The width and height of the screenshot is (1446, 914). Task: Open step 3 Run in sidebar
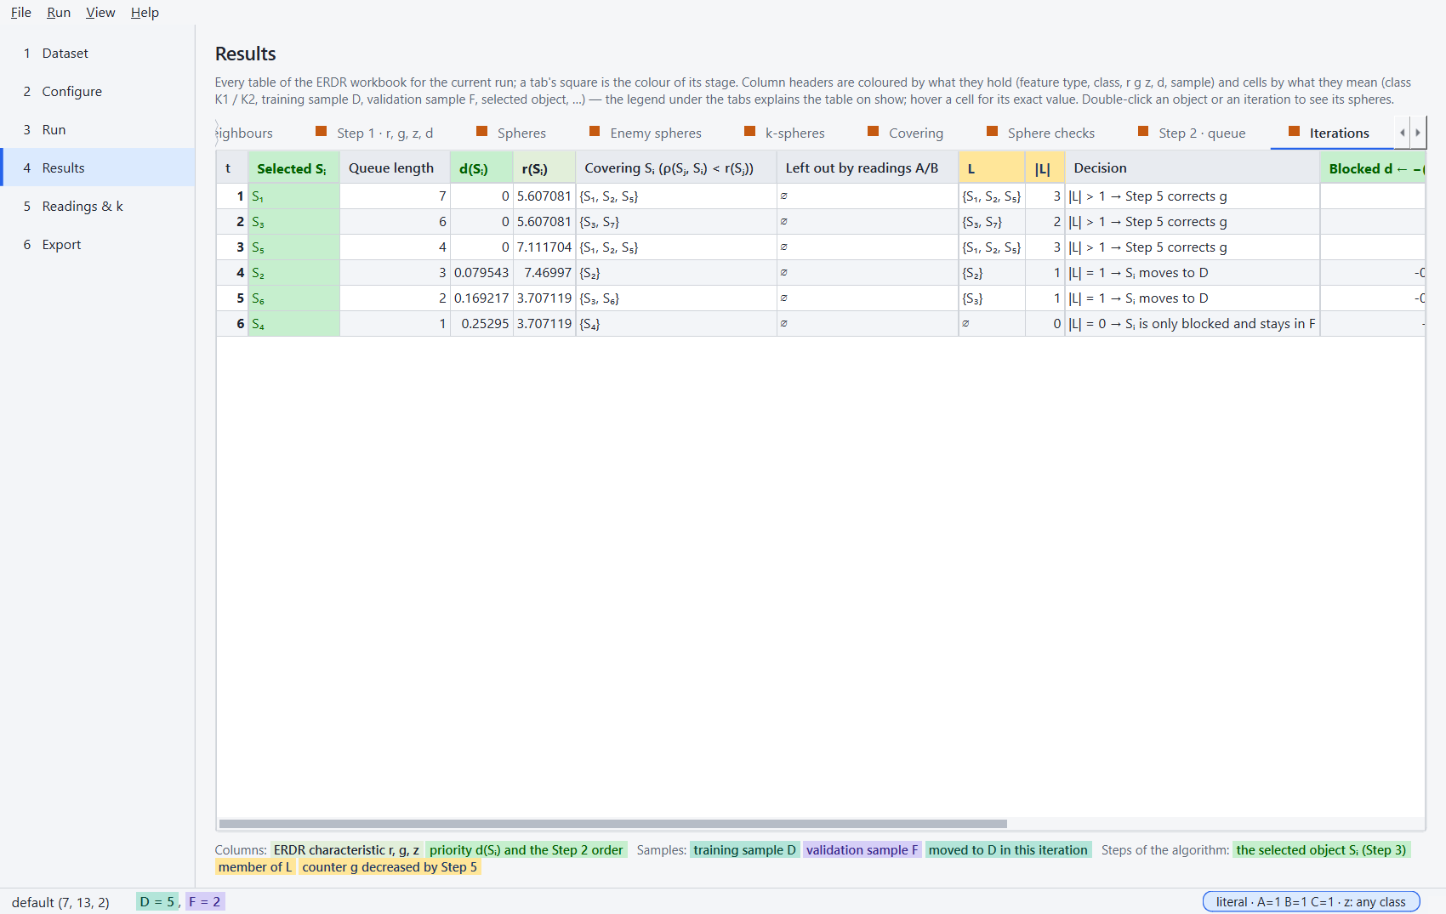coord(98,129)
